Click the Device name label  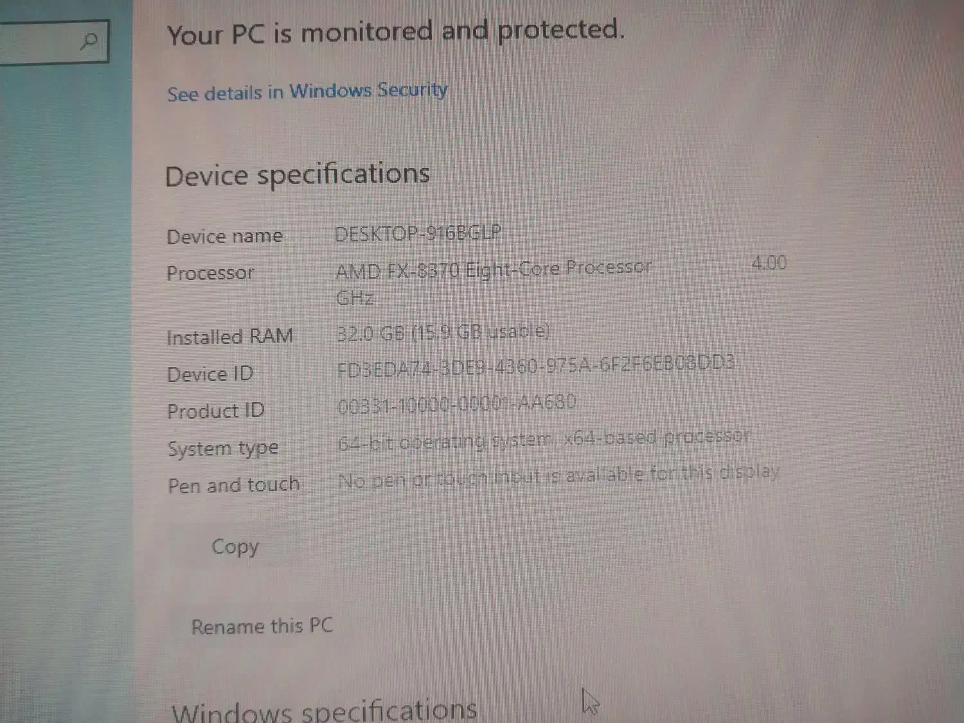pyautogui.click(x=224, y=237)
